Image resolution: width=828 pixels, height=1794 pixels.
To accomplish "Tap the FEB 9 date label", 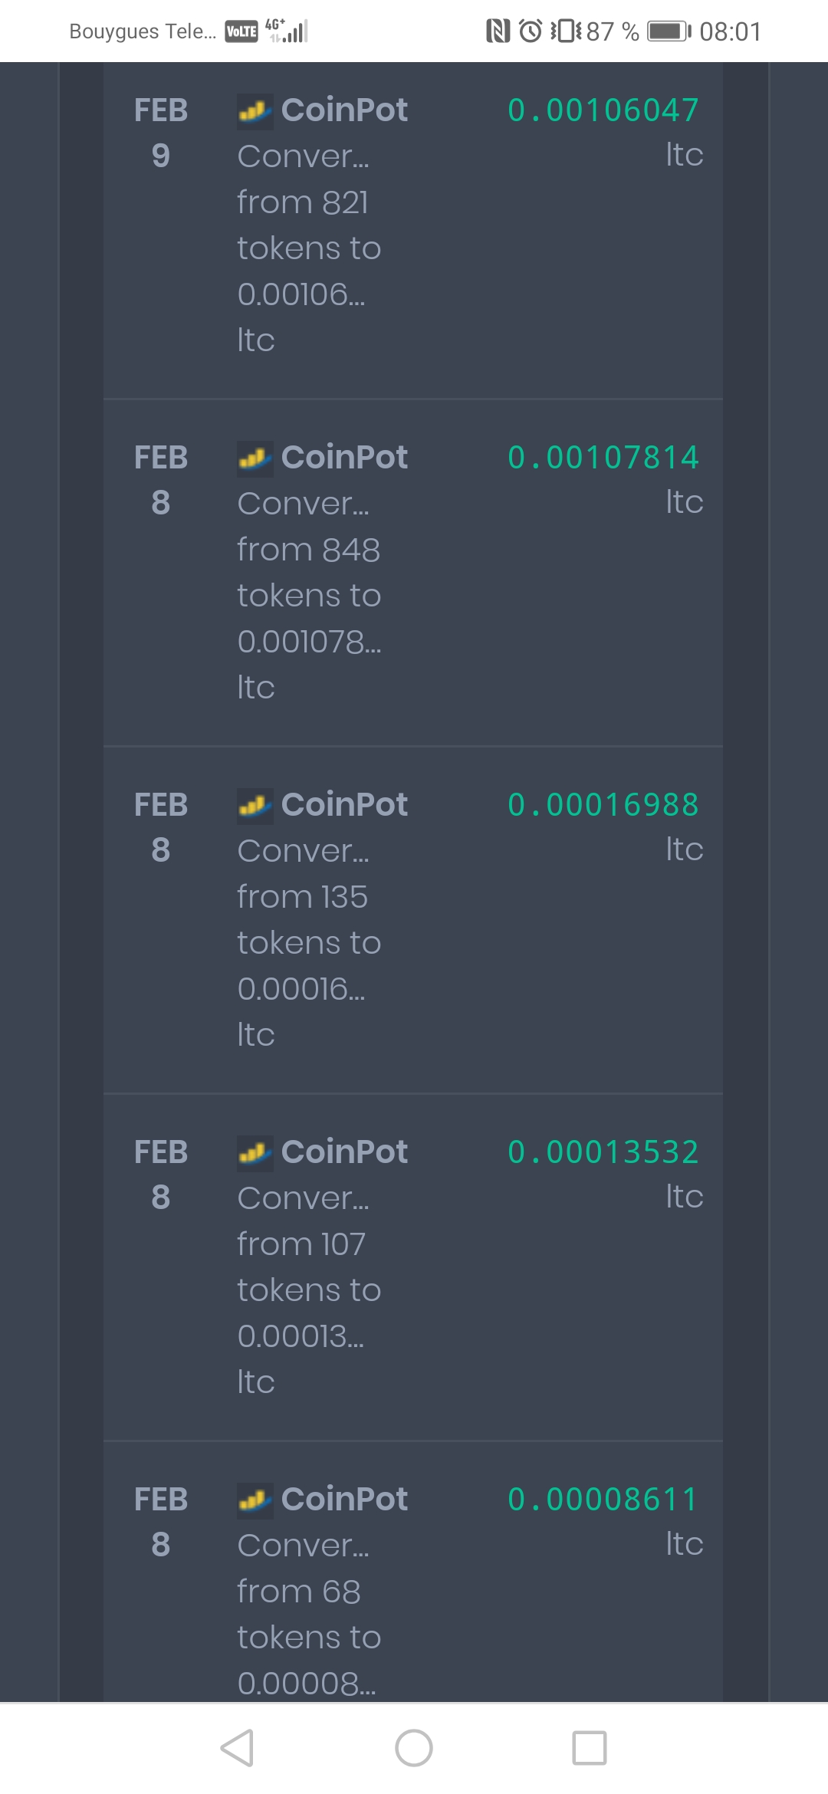I will (x=161, y=133).
